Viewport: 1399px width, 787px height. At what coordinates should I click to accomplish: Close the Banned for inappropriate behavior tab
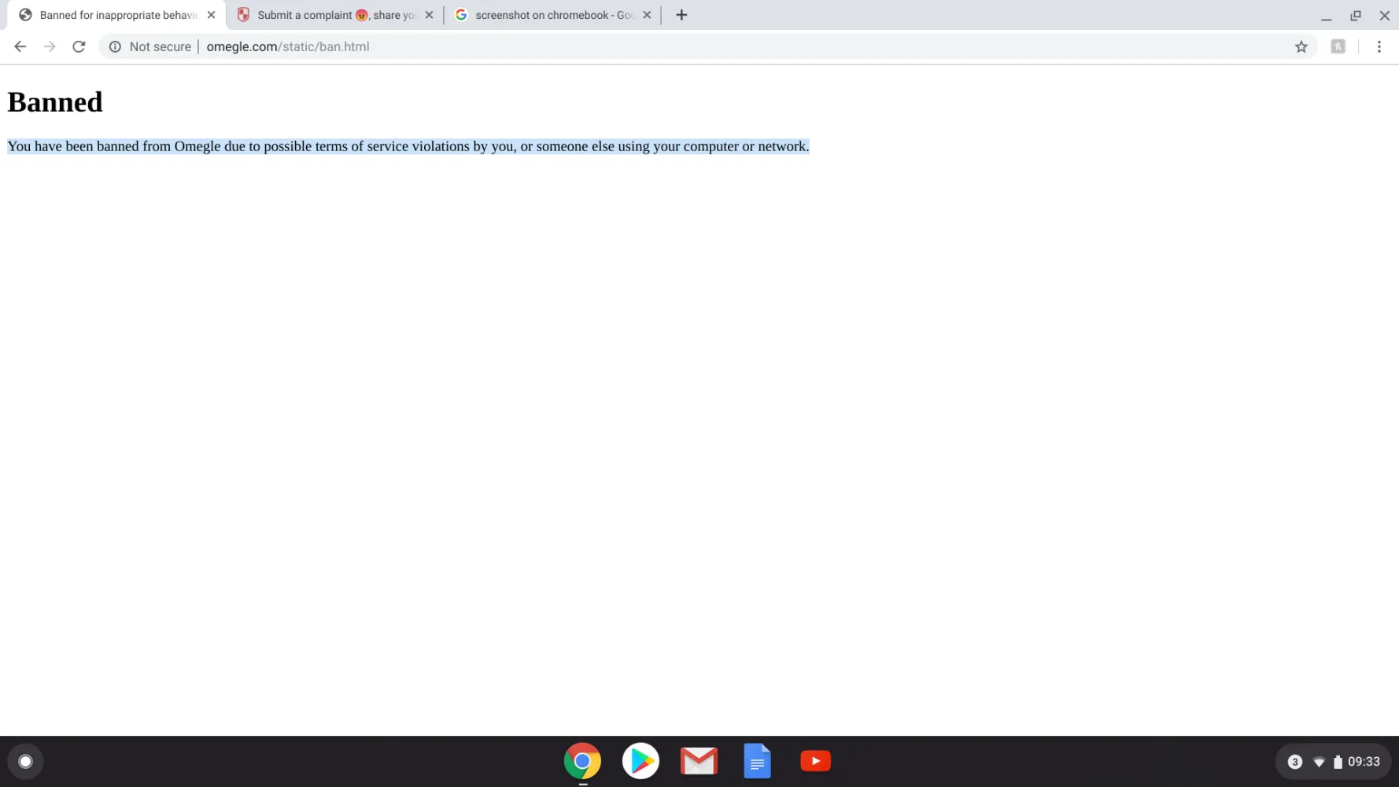211,15
